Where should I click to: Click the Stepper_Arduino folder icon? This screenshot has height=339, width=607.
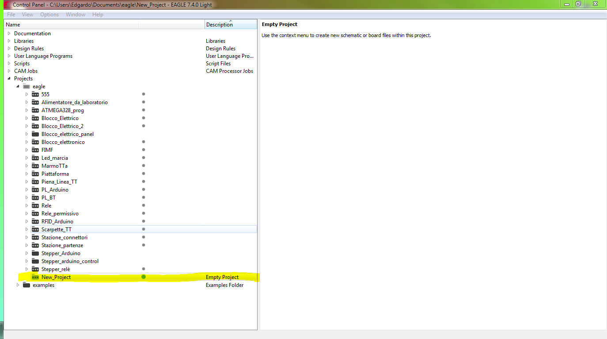tap(35, 253)
